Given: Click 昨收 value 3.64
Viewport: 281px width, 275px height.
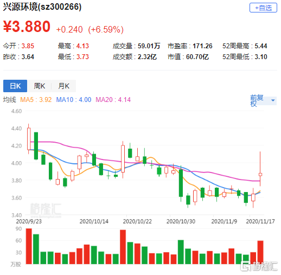Looking at the screenshot, I should 28,57.
